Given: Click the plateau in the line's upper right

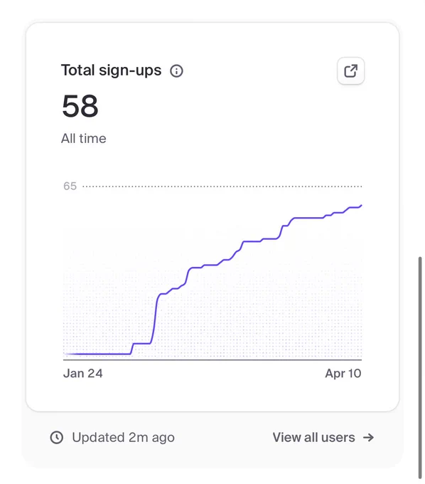Looking at the screenshot, I should (308, 218).
